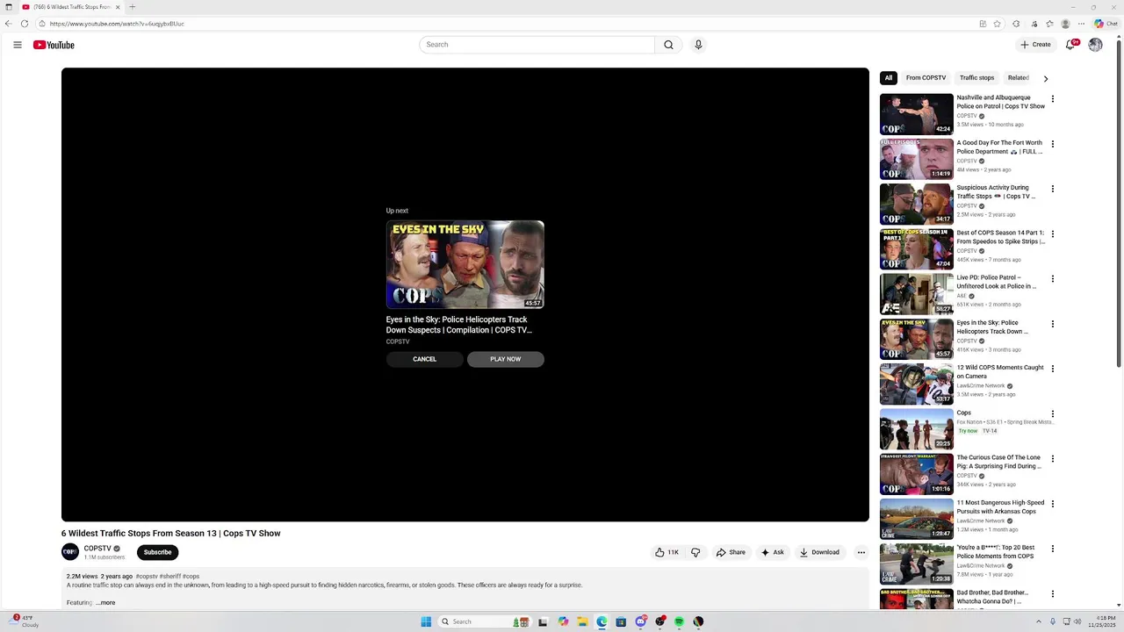Open Top 20 Best Police Moments thumbnail

click(917, 564)
